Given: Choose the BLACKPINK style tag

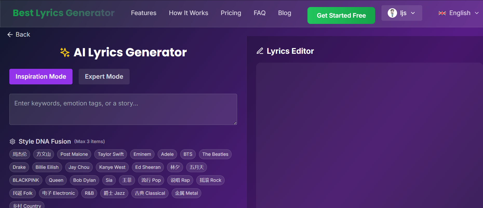Looking at the screenshot, I should pyautogui.click(x=26, y=180).
